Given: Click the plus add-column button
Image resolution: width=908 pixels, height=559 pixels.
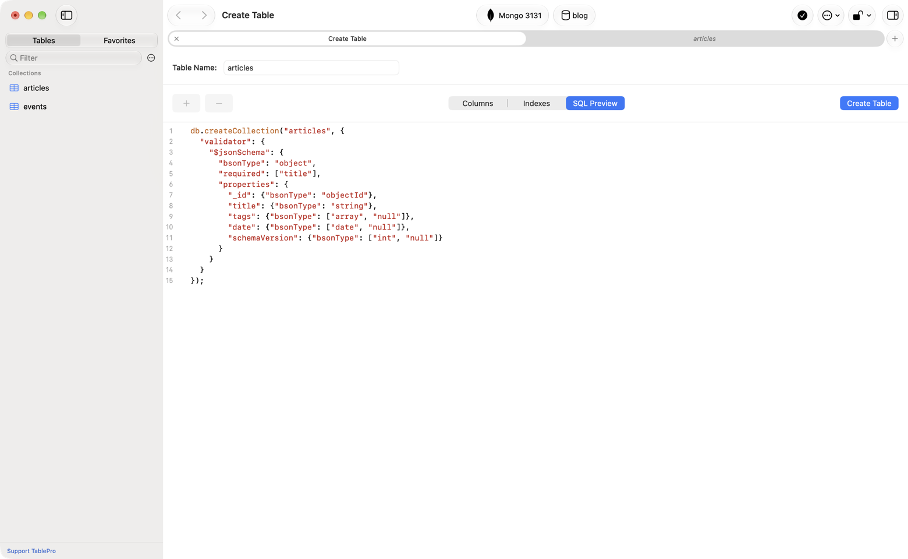Looking at the screenshot, I should click(x=186, y=103).
